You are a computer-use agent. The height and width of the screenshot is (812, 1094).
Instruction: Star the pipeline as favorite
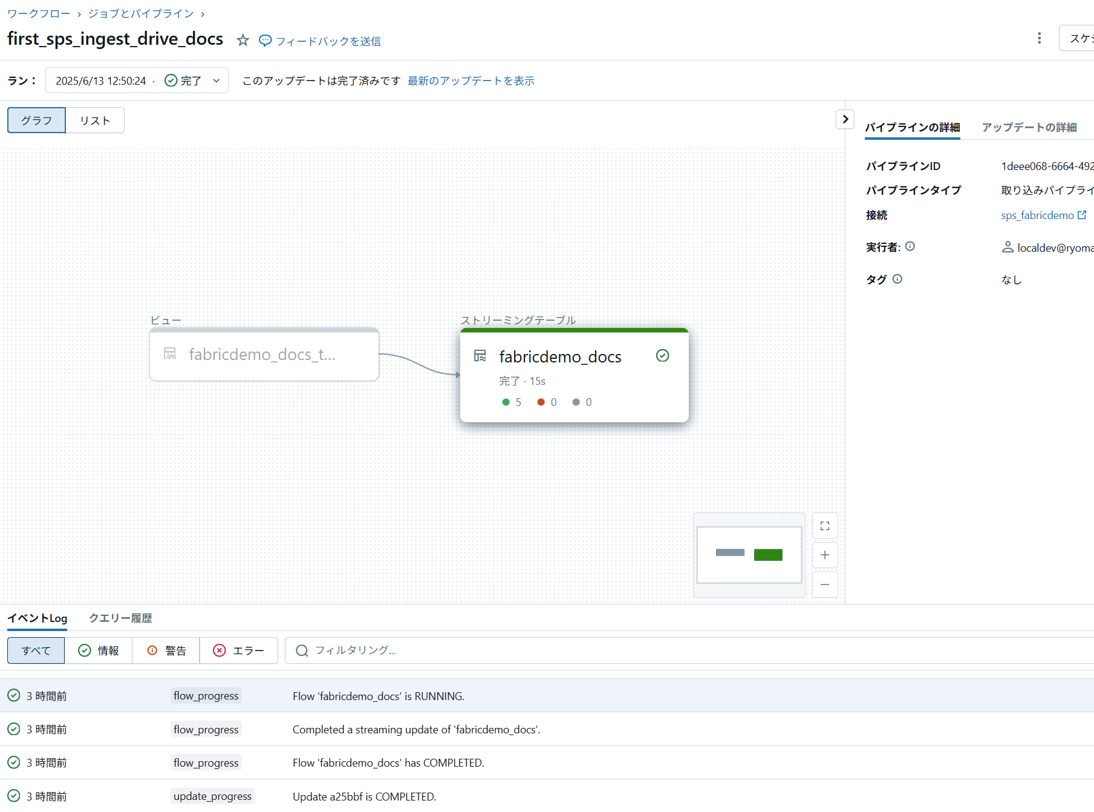243,40
